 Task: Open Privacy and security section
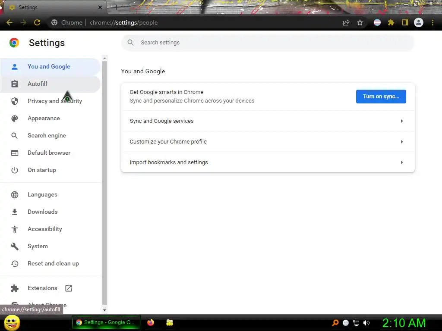pos(50,101)
